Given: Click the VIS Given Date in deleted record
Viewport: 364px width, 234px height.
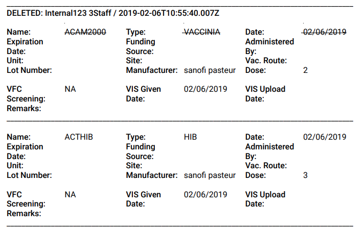Looking at the screenshot, I should 206,89.
